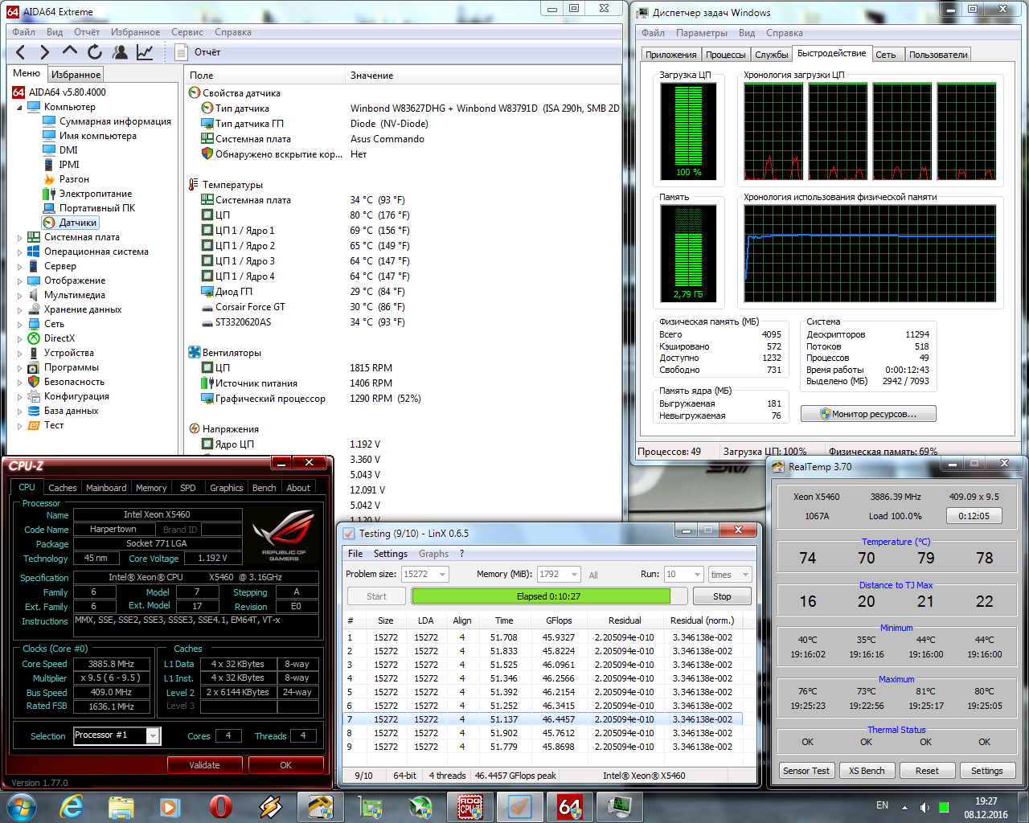Select LinX result row 9
This screenshot has width=1029, height=823.
pos(543,747)
